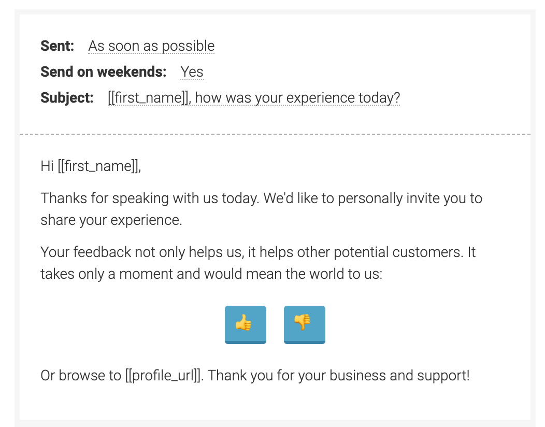Click the 'Or browse to' text
This screenshot has width=545, height=427.
click(x=81, y=376)
